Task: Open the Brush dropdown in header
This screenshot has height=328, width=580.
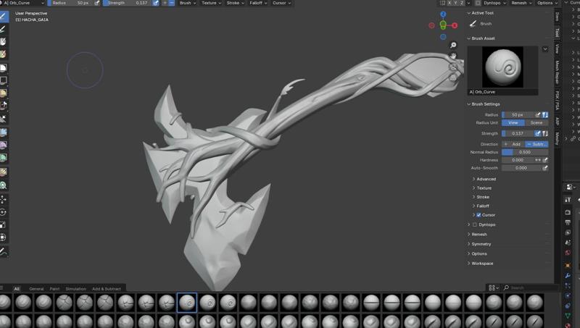Action: (188, 3)
